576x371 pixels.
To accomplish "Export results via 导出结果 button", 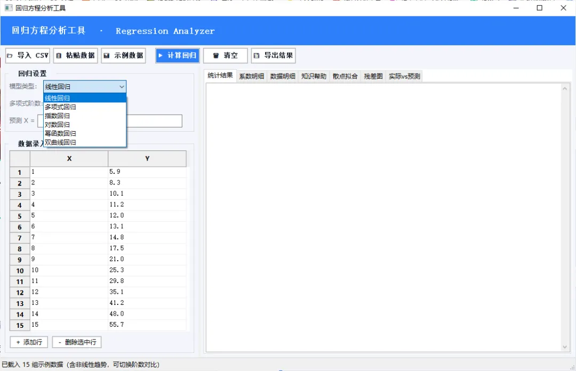I will click(x=273, y=55).
